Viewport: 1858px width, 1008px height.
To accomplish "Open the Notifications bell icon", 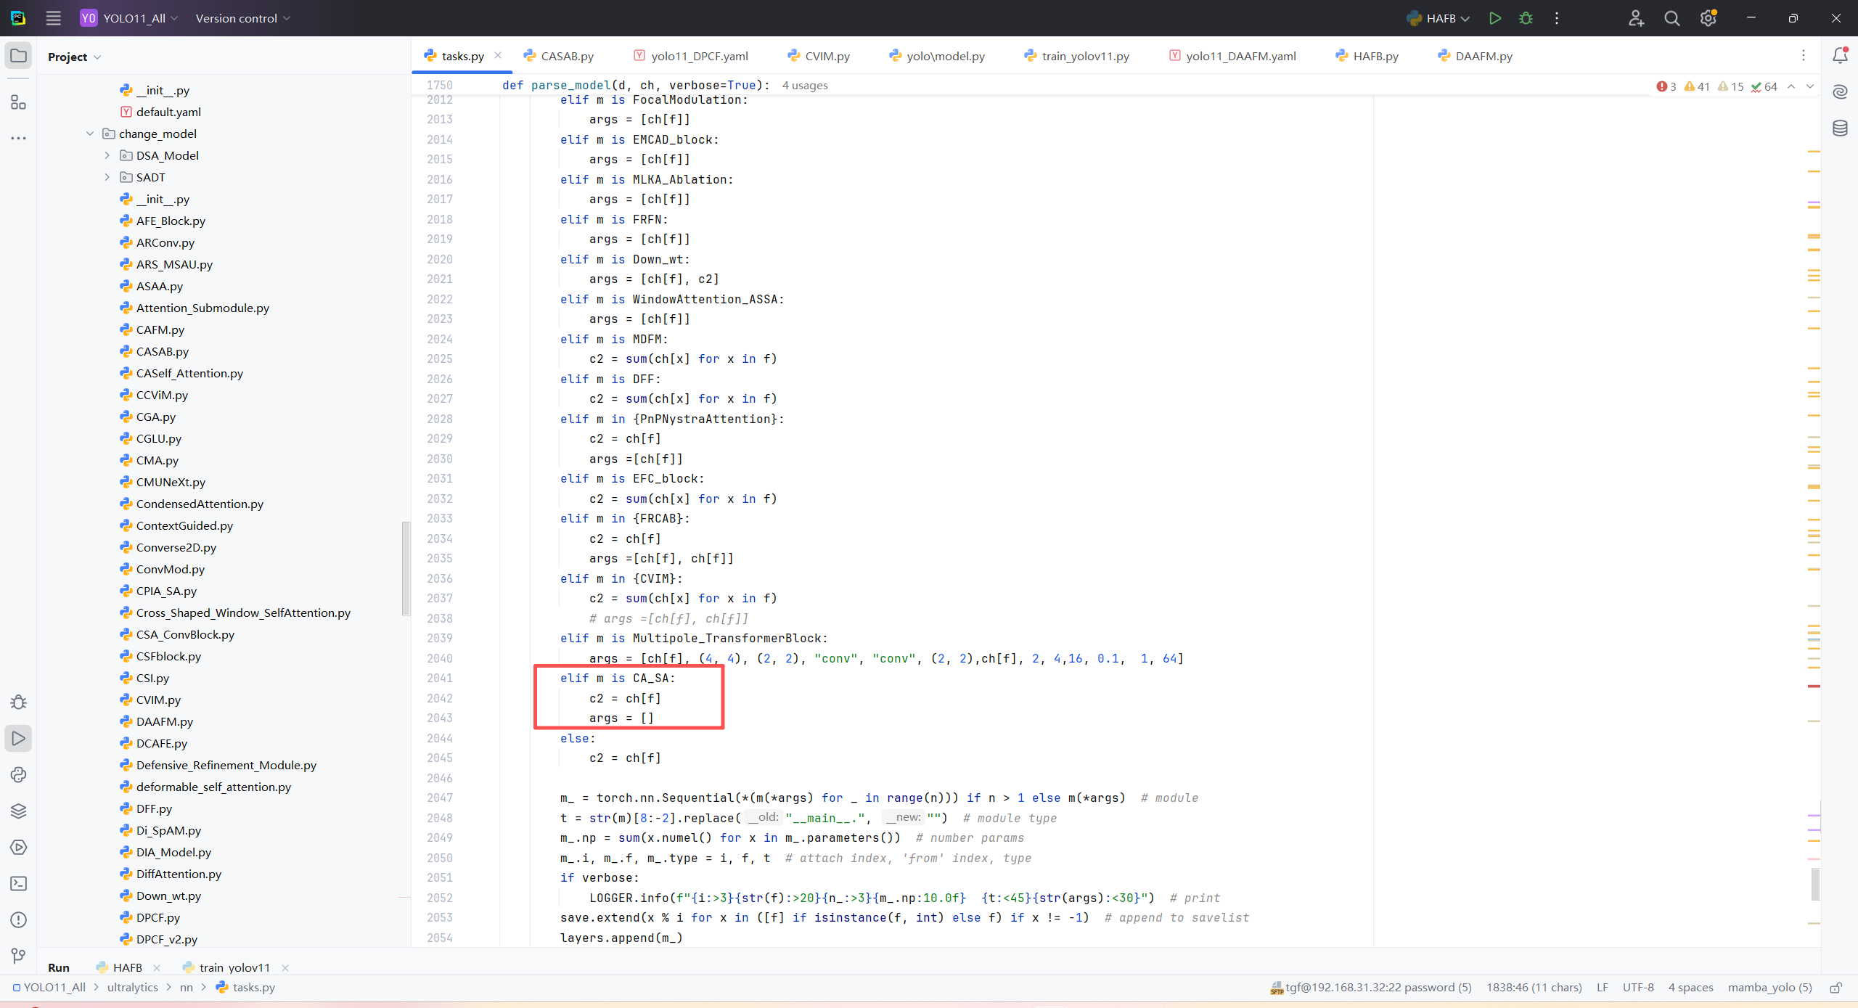I will click(x=1840, y=56).
